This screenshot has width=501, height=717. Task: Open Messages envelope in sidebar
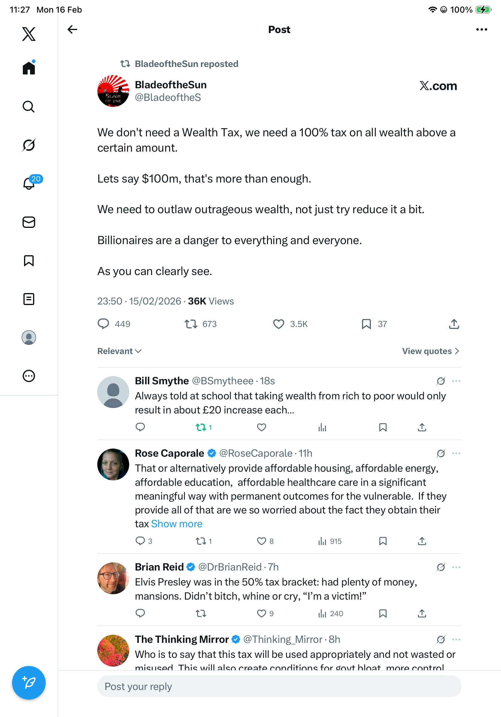(x=29, y=222)
